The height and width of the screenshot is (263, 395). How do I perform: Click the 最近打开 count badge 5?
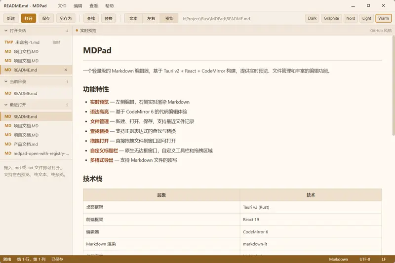click(x=67, y=105)
